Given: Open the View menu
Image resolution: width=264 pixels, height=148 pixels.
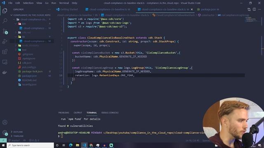Looking at the screenshot, I should (x=39, y=3).
